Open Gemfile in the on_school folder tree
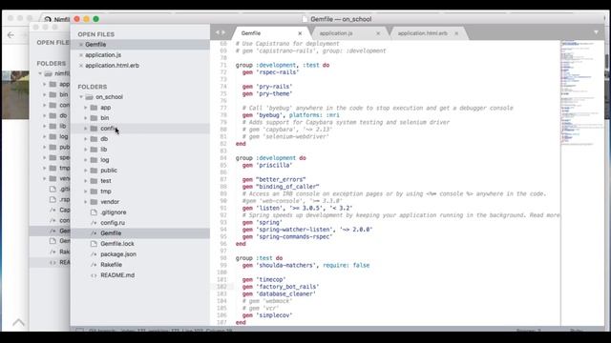This screenshot has height=343, width=611. click(x=111, y=233)
